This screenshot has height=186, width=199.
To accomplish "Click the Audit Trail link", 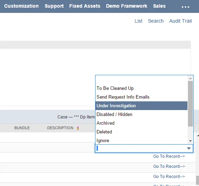I will [180, 21].
